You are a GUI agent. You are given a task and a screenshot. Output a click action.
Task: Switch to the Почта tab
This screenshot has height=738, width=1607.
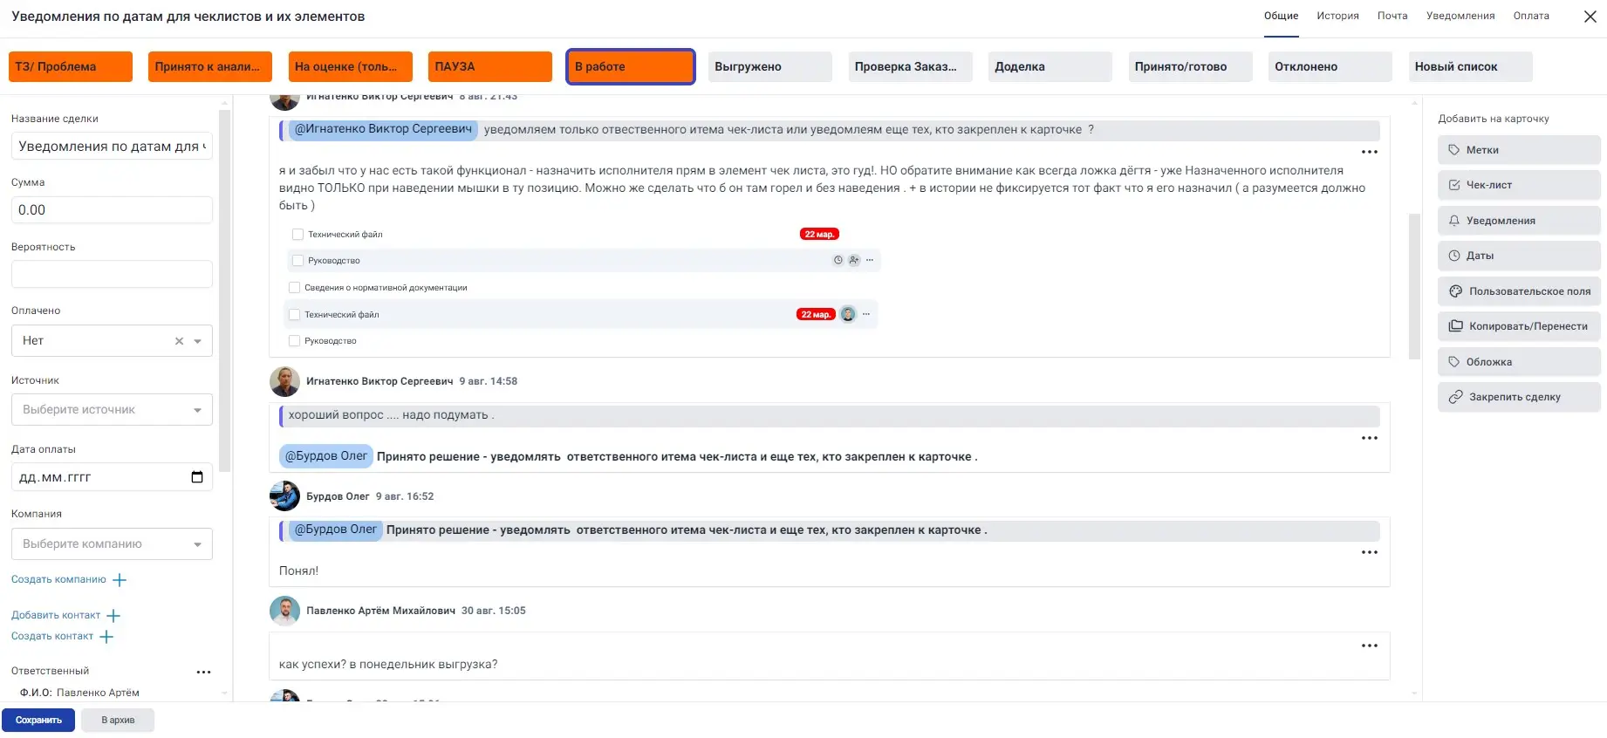click(x=1392, y=16)
